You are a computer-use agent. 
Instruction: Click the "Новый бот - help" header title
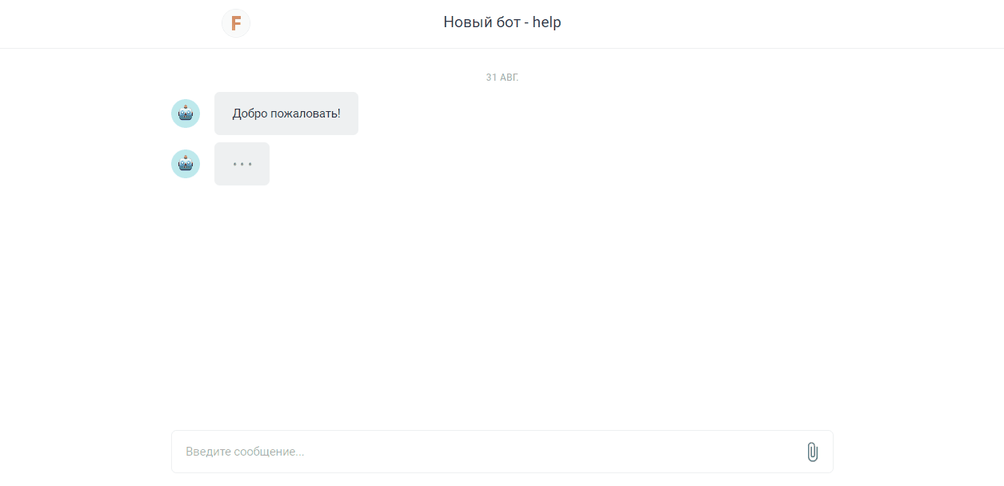pos(502,22)
